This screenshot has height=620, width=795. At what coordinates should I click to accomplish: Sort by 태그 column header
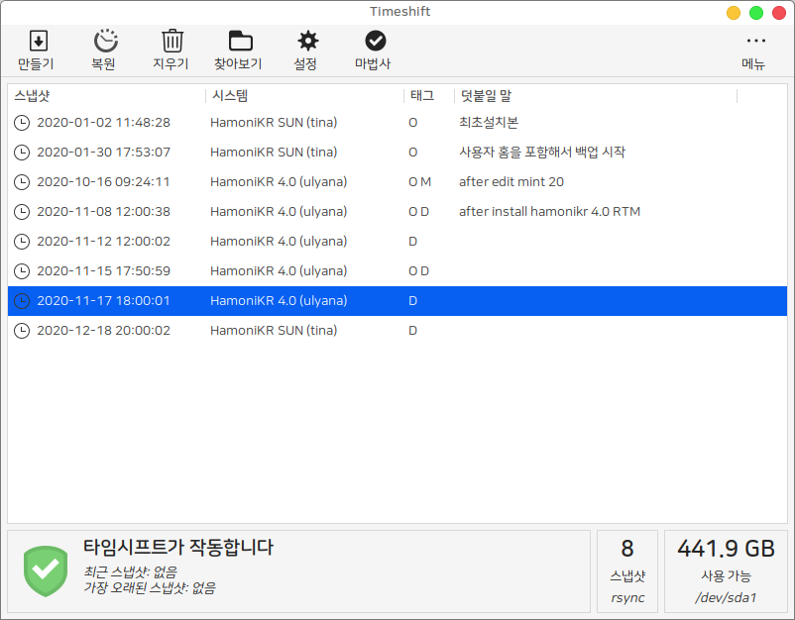point(421,96)
